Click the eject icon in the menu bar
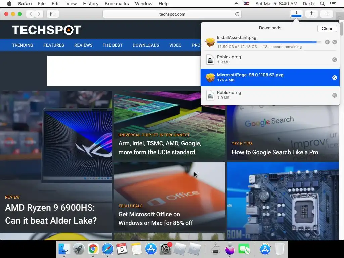The height and width of the screenshot is (258, 344). pyautogui.click(x=236, y=4)
